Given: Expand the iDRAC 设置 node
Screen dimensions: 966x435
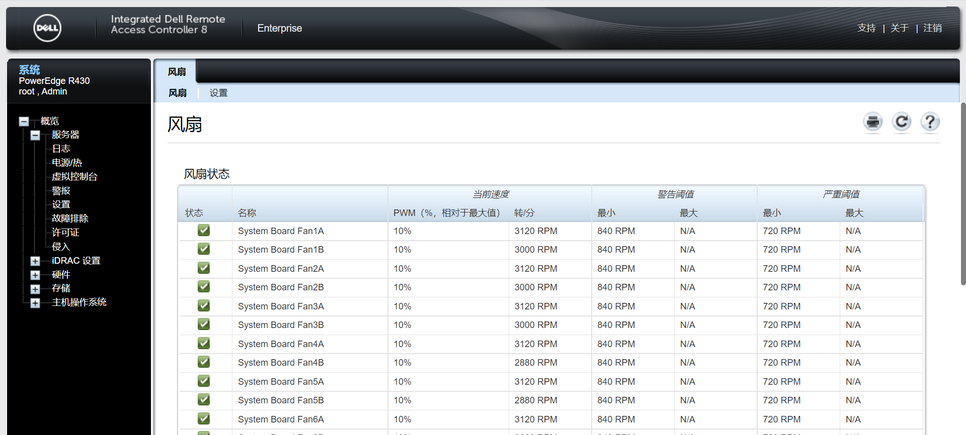Looking at the screenshot, I should (35, 261).
